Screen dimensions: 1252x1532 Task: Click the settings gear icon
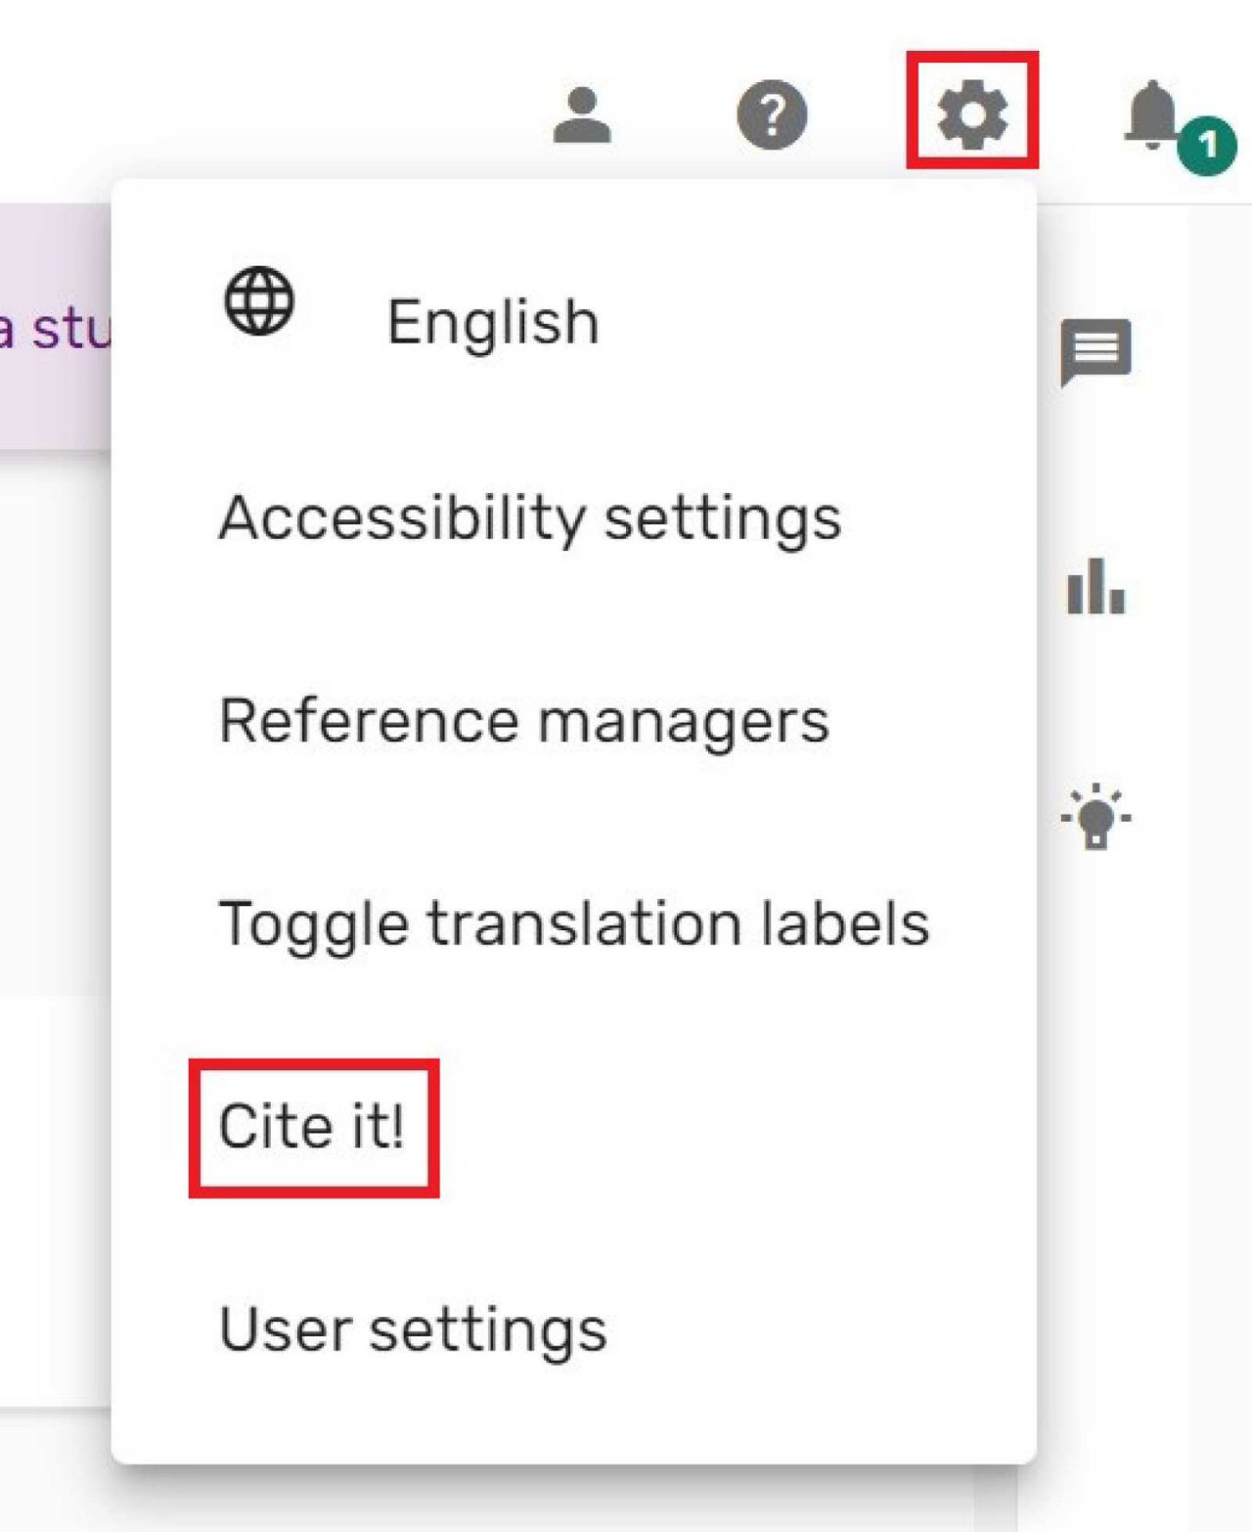[x=971, y=114]
